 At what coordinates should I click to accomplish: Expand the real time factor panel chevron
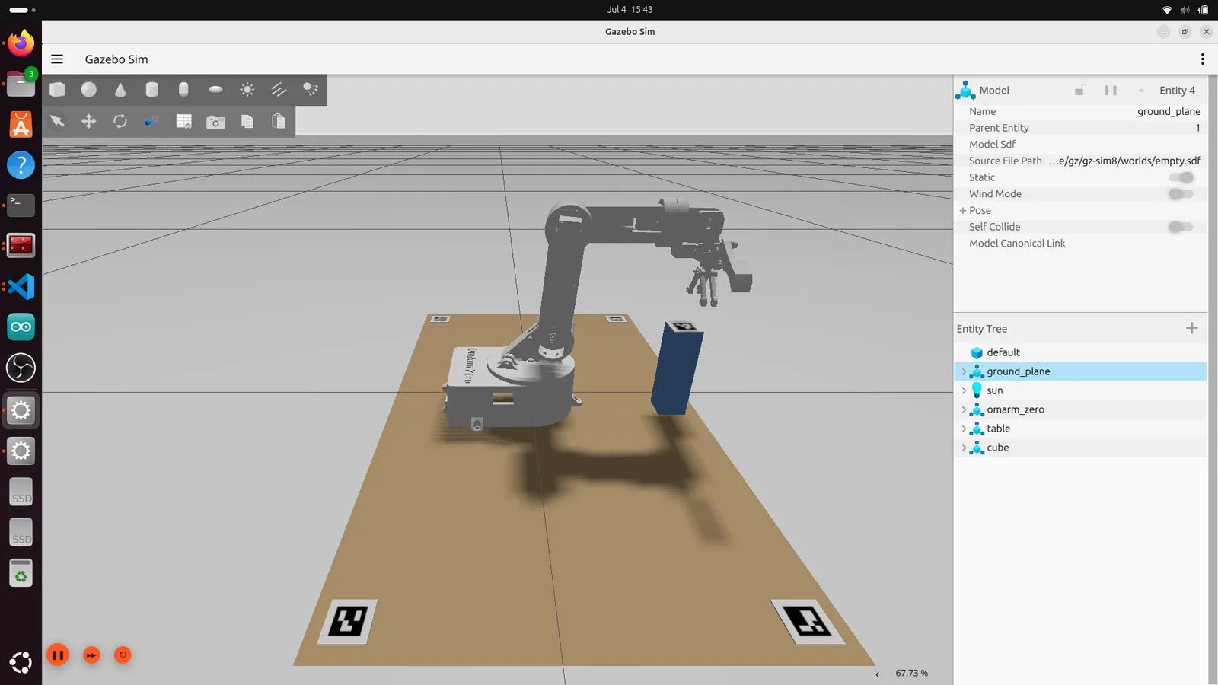877,674
